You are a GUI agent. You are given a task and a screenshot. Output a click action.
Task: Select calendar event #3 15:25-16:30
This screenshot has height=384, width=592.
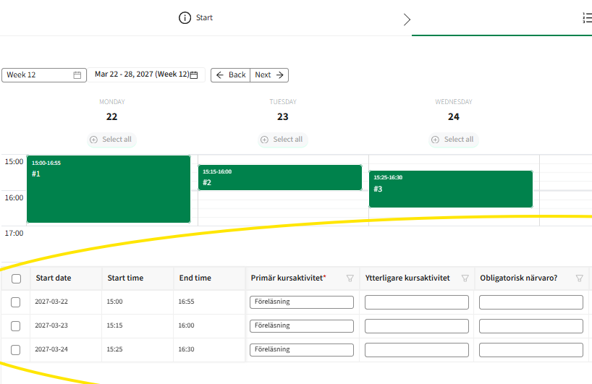[x=451, y=189]
